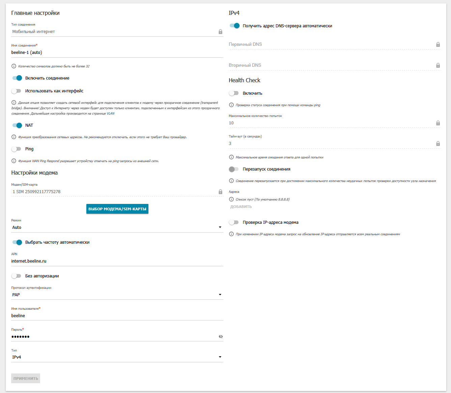This screenshot has height=393, width=451.
Task: Show password with the eye icon
Action: pyautogui.click(x=221, y=337)
